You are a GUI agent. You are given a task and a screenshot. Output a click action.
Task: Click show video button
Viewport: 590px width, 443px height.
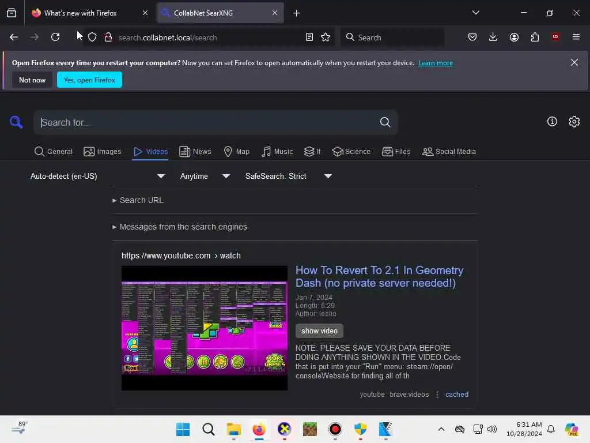pos(319,331)
